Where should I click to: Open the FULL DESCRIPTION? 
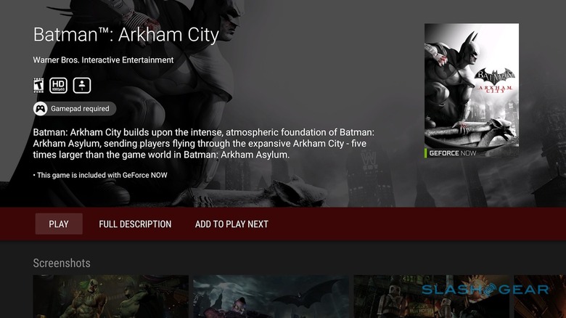(135, 224)
